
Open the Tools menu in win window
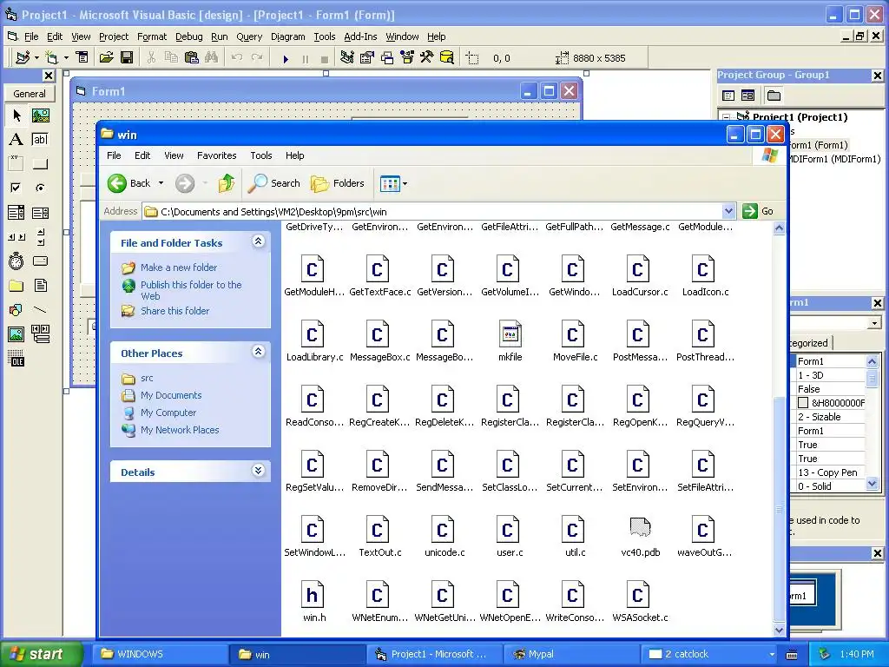tap(260, 155)
